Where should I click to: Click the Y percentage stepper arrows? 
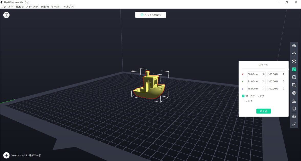[x=283, y=82]
